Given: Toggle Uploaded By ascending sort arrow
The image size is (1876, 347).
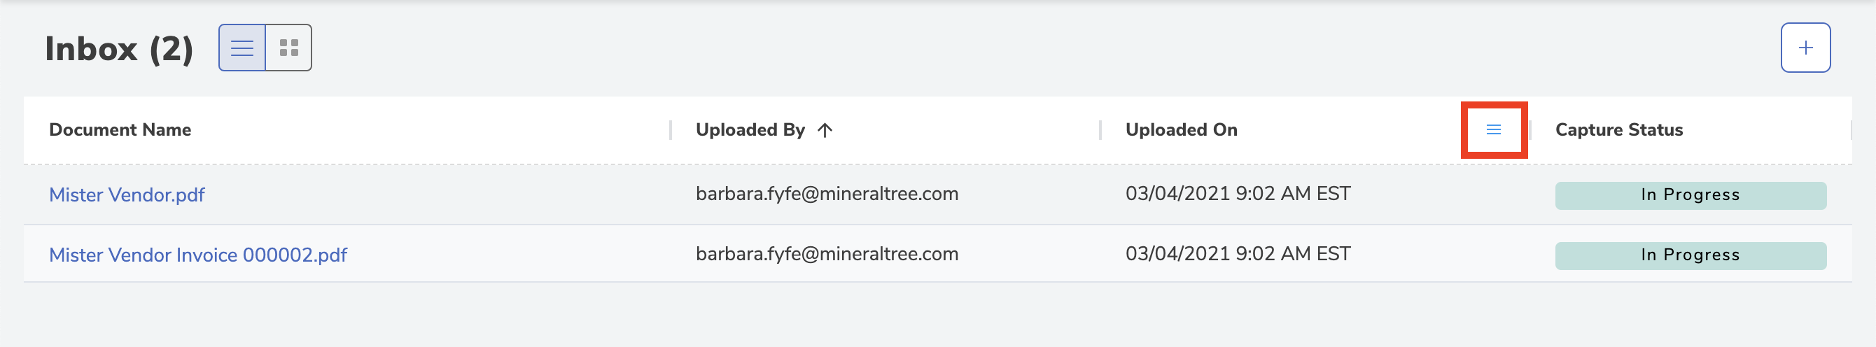Looking at the screenshot, I should click(x=825, y=130).
